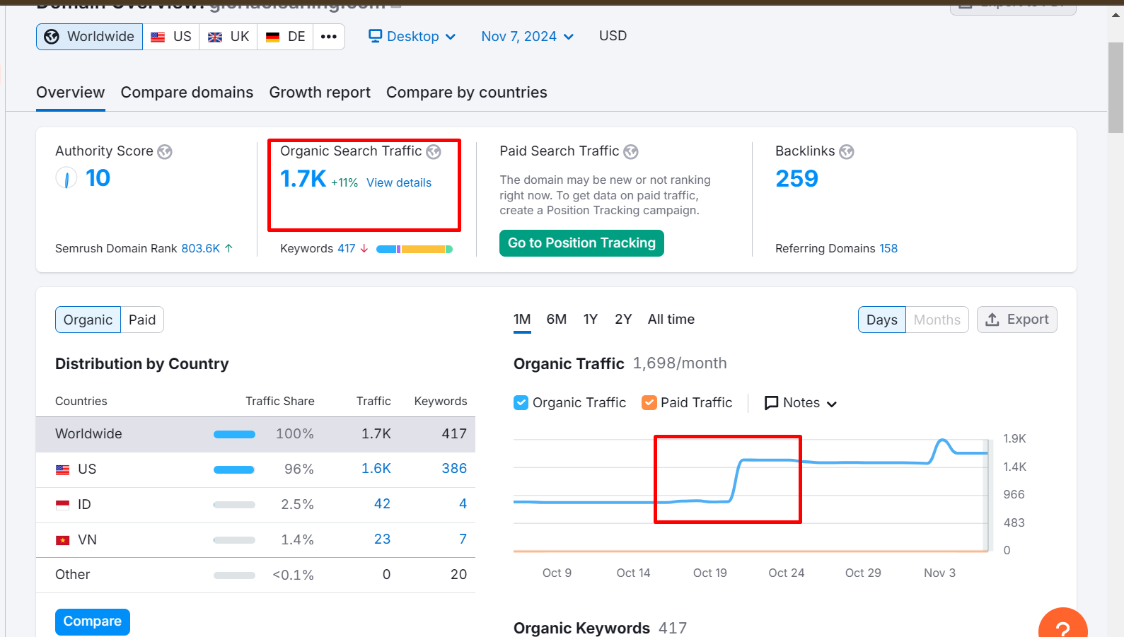Click info globe icon beside Backlinks
The width and height of the screenshot is (1124, 637).
847,152
